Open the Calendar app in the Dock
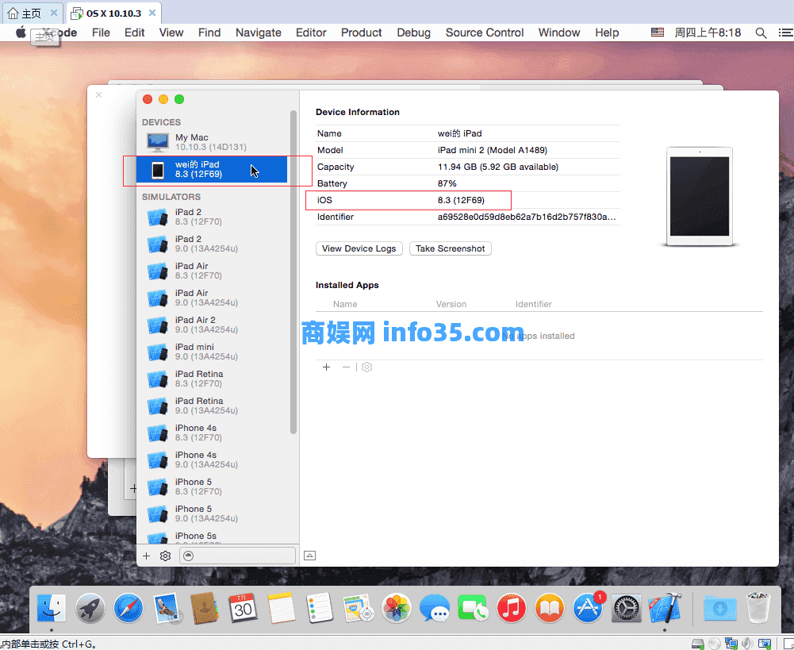 [243, 608]
